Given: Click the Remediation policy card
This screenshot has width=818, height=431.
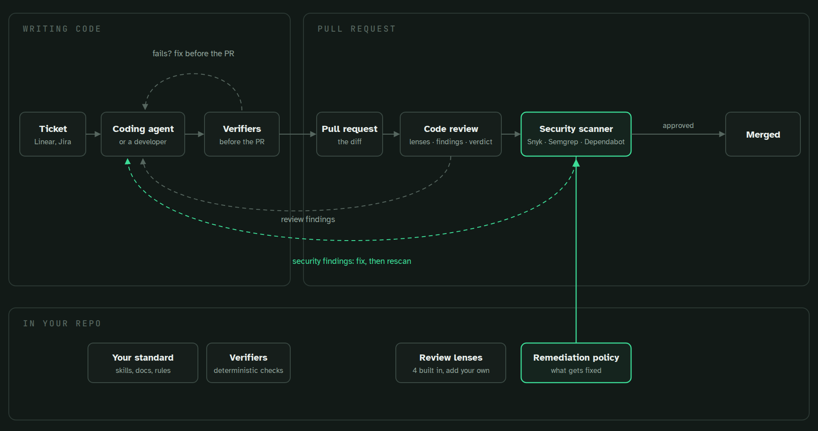Looking at the screenshot, I should click(x=576, y=363).
